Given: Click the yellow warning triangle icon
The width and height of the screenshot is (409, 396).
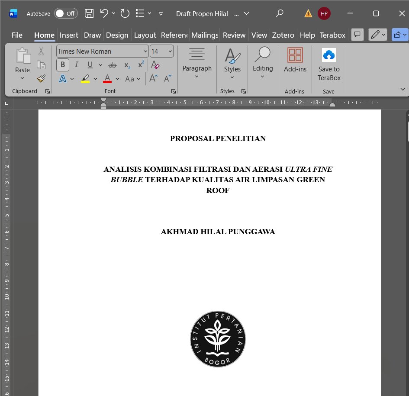Looking at the screenshot, I should pyautogui.click(x=308, y=13).
